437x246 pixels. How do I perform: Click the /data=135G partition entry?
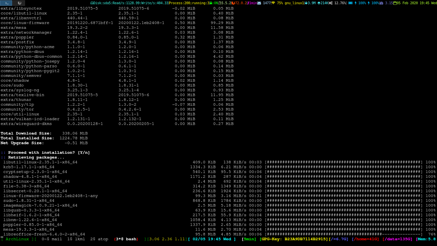click(397, 239)
